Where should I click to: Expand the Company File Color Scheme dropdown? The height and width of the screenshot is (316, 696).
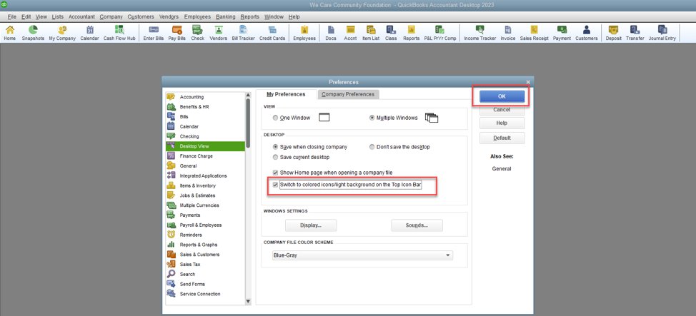[x=448, y=255]
